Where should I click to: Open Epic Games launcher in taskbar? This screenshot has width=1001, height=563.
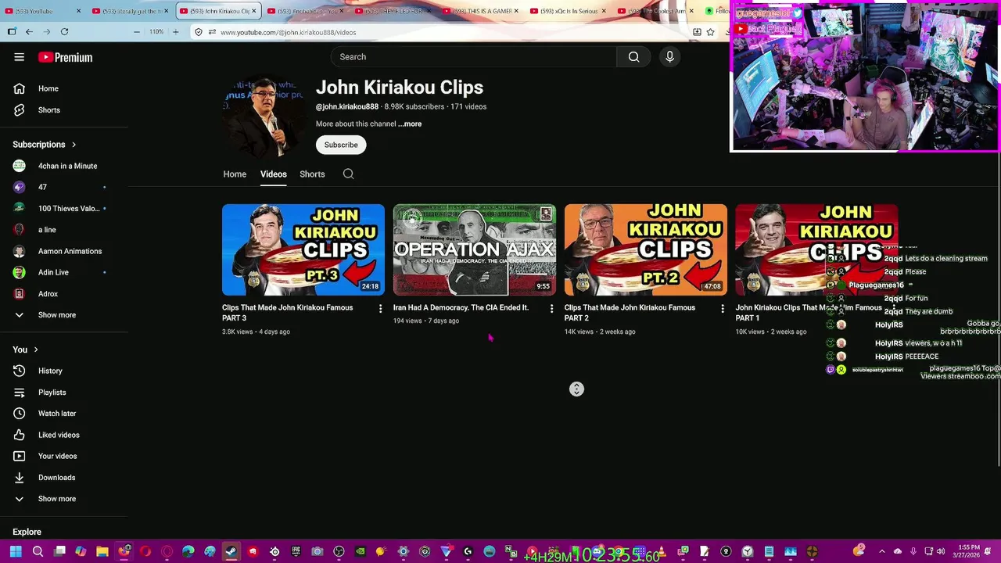296,552
